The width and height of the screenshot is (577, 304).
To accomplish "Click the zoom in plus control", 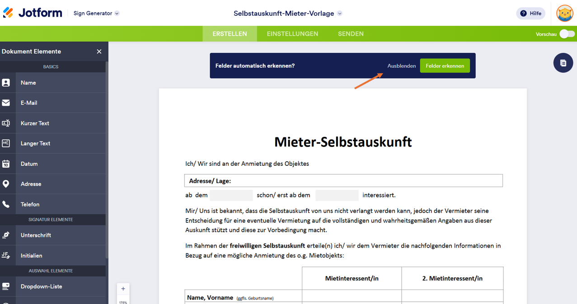I will point(123,288).
